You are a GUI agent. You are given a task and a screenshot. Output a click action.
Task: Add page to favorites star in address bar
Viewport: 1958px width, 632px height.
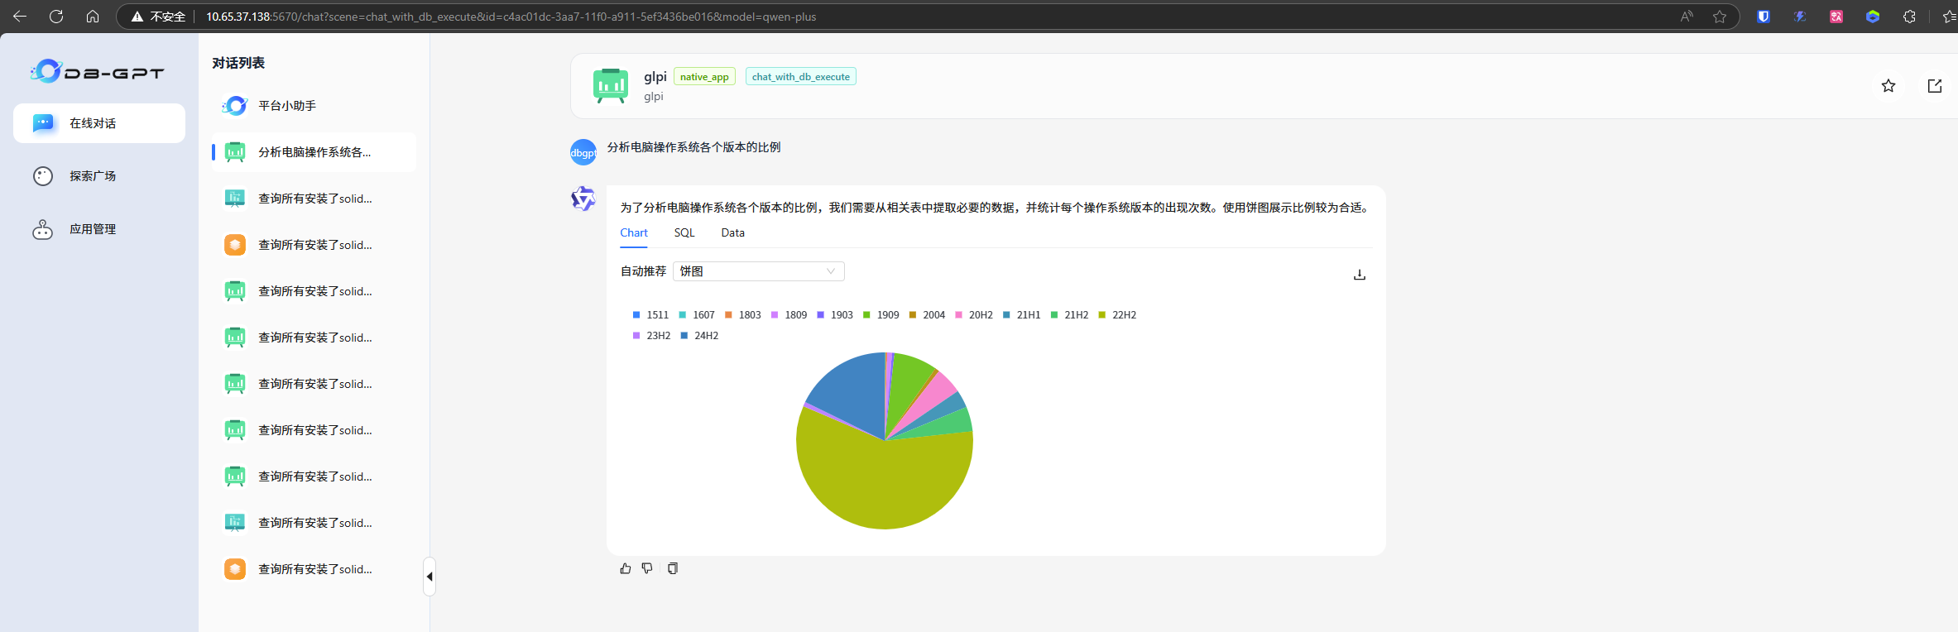pyautogui.click(x=1720, y=17)
